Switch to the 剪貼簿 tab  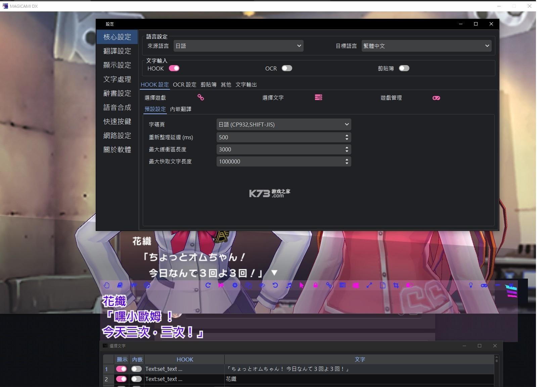(209, 85)
